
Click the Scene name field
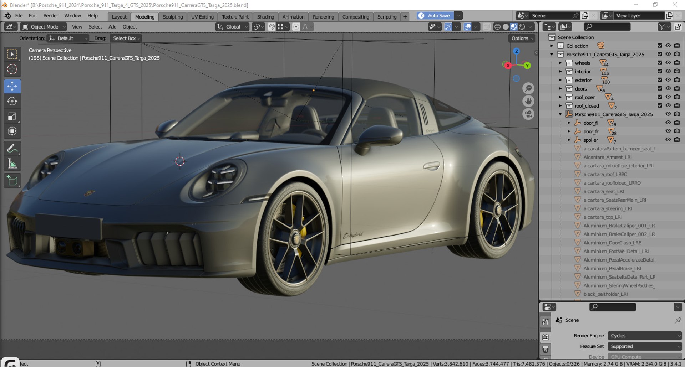click(551, 16)
